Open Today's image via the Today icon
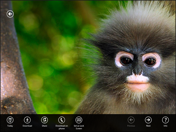The height and width of the screenshot is (132, 176). [10, 120]
